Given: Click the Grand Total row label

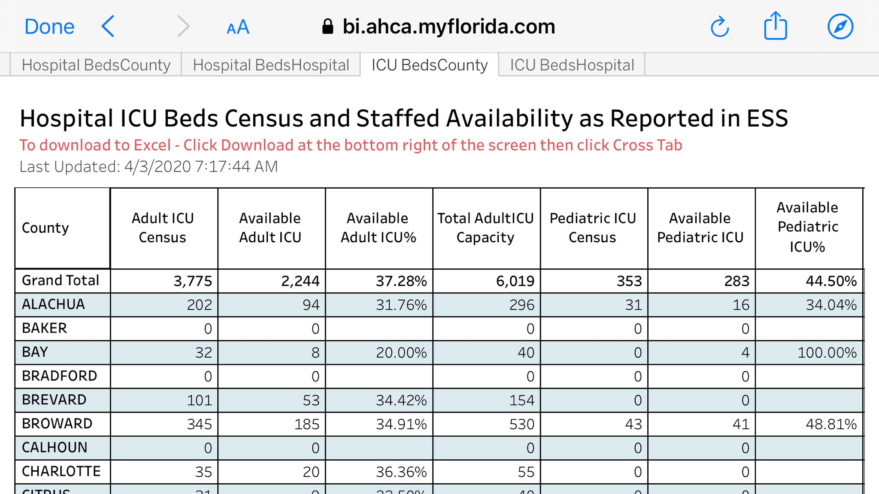Looking at the screenshot, I should click(x=61, y=280).
